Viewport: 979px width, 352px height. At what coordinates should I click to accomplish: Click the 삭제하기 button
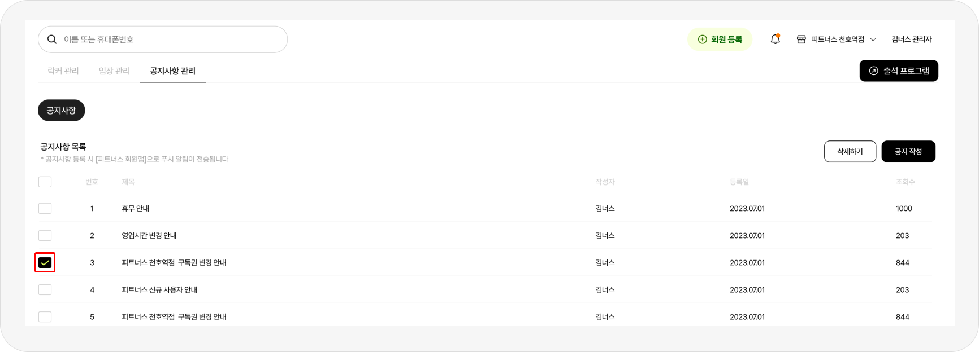point(850,151)
